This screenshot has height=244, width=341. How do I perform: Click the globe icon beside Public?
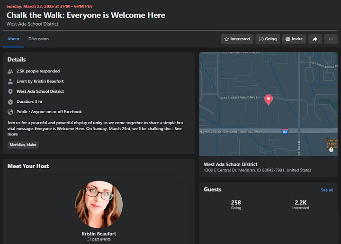[x=10, y=112]
